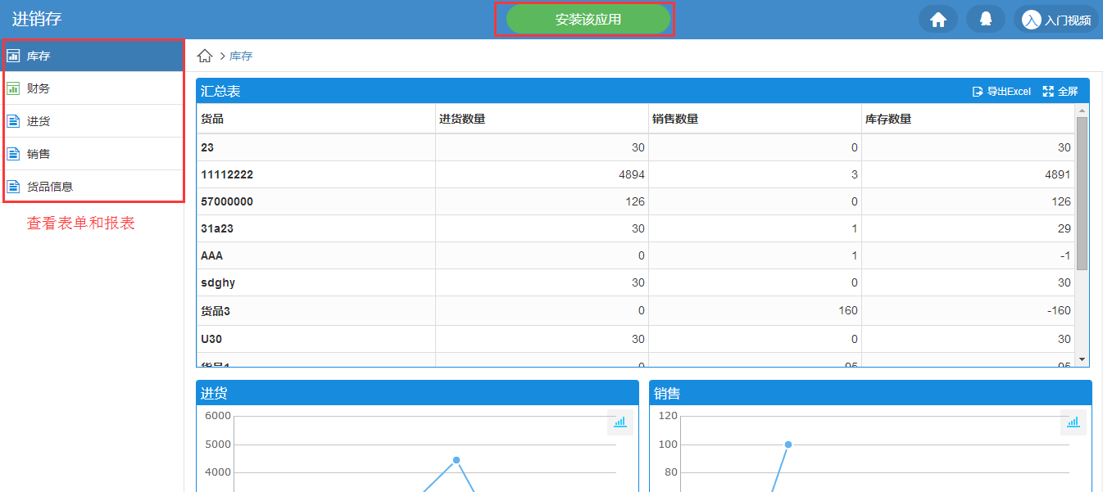Click the scroll up arrow of summary table
Screen dimensions: 1103x492
click(x=1082, y=111)
